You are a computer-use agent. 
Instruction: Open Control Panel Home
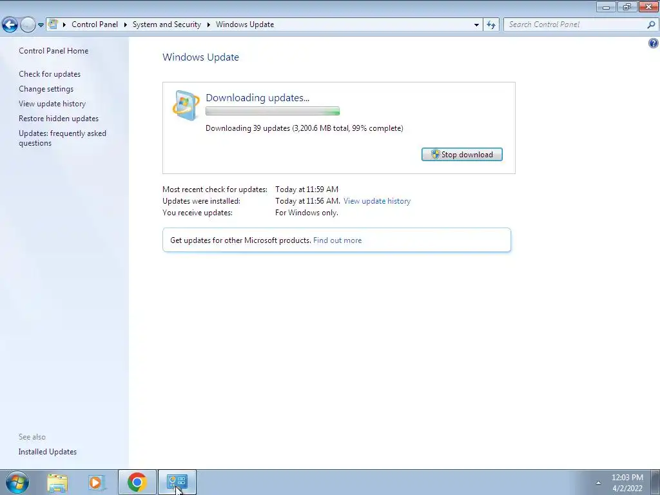[53, 50]
